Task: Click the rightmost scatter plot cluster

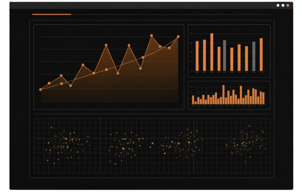Action: pos(245,143)
